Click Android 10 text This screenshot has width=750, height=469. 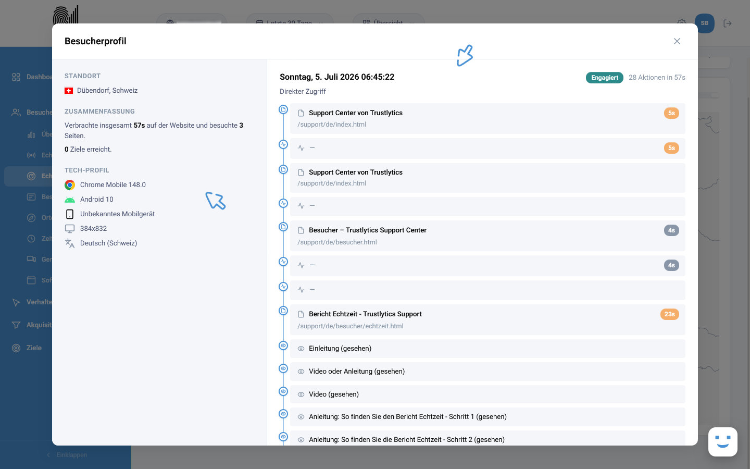[x=97, y=200]
